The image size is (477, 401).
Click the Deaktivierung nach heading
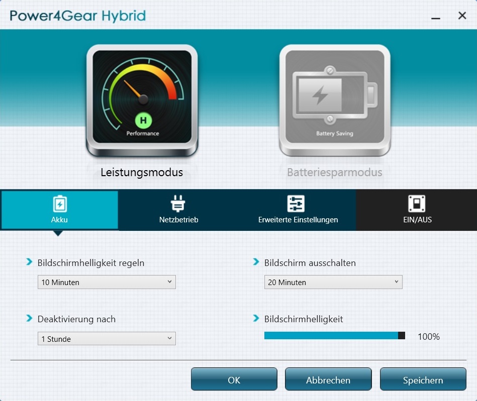tap(76, 319)
